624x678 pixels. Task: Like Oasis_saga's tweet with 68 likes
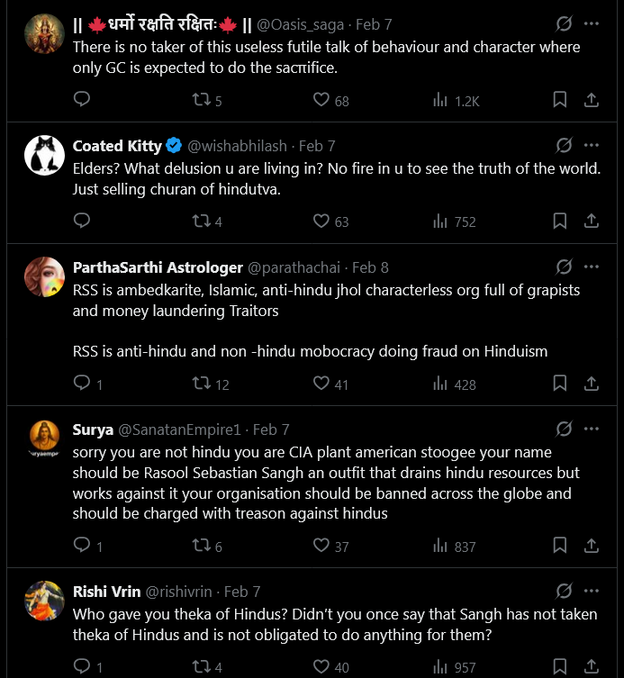(321, 100)
